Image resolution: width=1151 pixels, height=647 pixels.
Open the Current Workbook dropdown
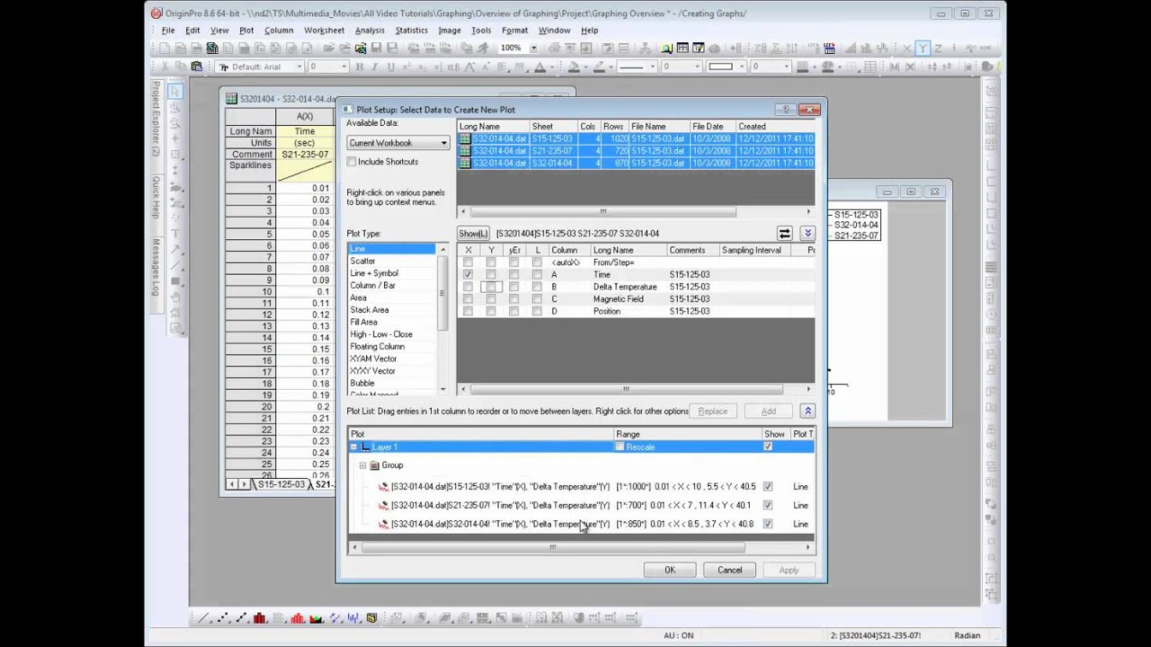[x=397, y=143]
